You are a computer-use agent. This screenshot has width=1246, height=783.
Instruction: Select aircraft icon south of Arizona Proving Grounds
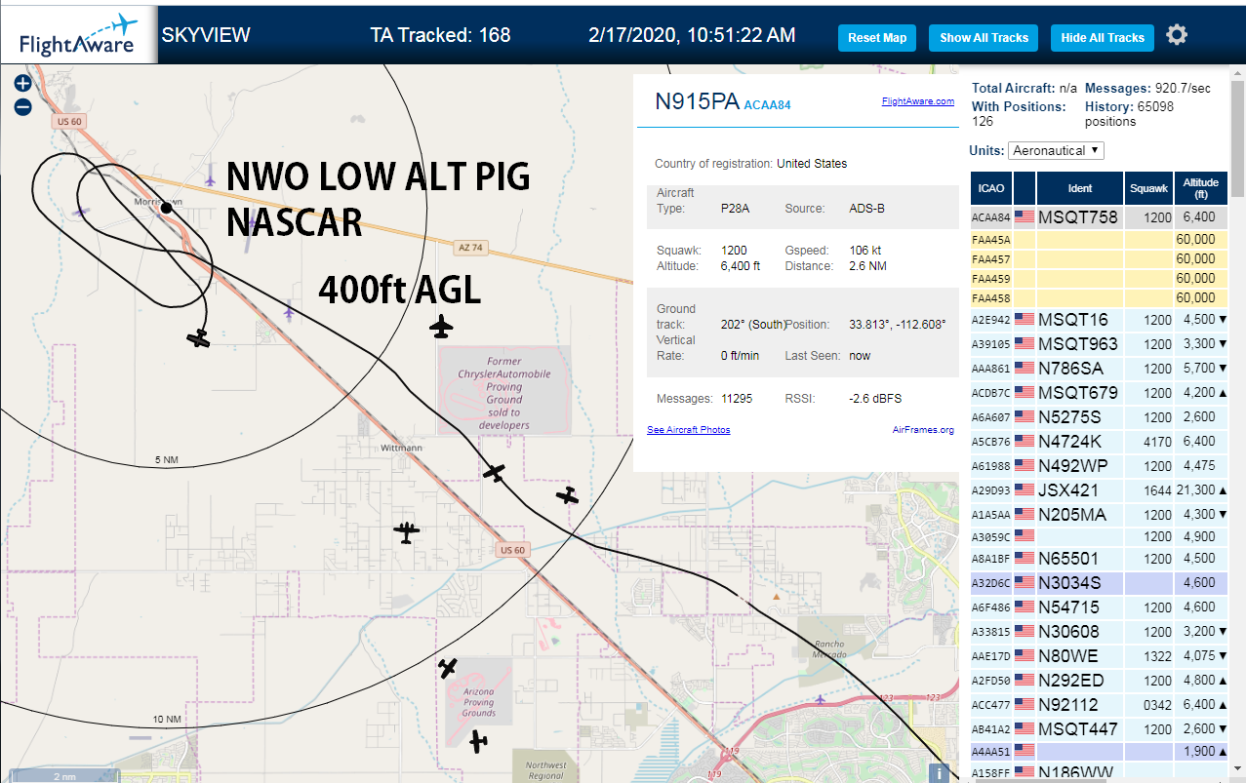[x=477, y=742]
